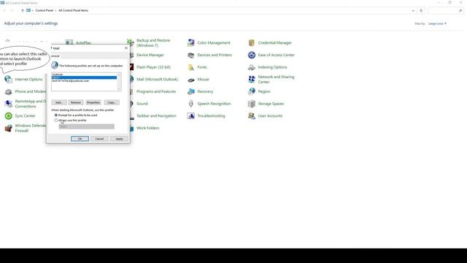
Task: Expand the address bar history dropdown arrow
Action: (x=413, y=11)
